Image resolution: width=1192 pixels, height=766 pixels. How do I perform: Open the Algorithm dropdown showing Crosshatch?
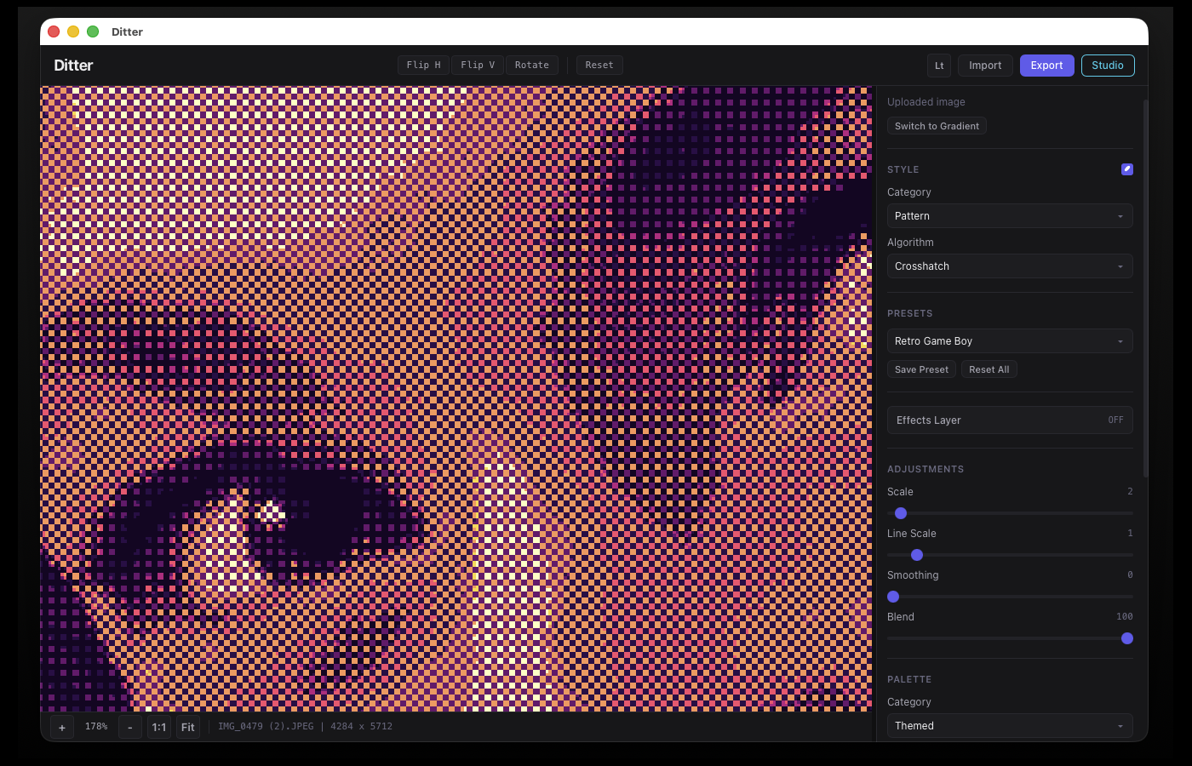pos(1010,266)
